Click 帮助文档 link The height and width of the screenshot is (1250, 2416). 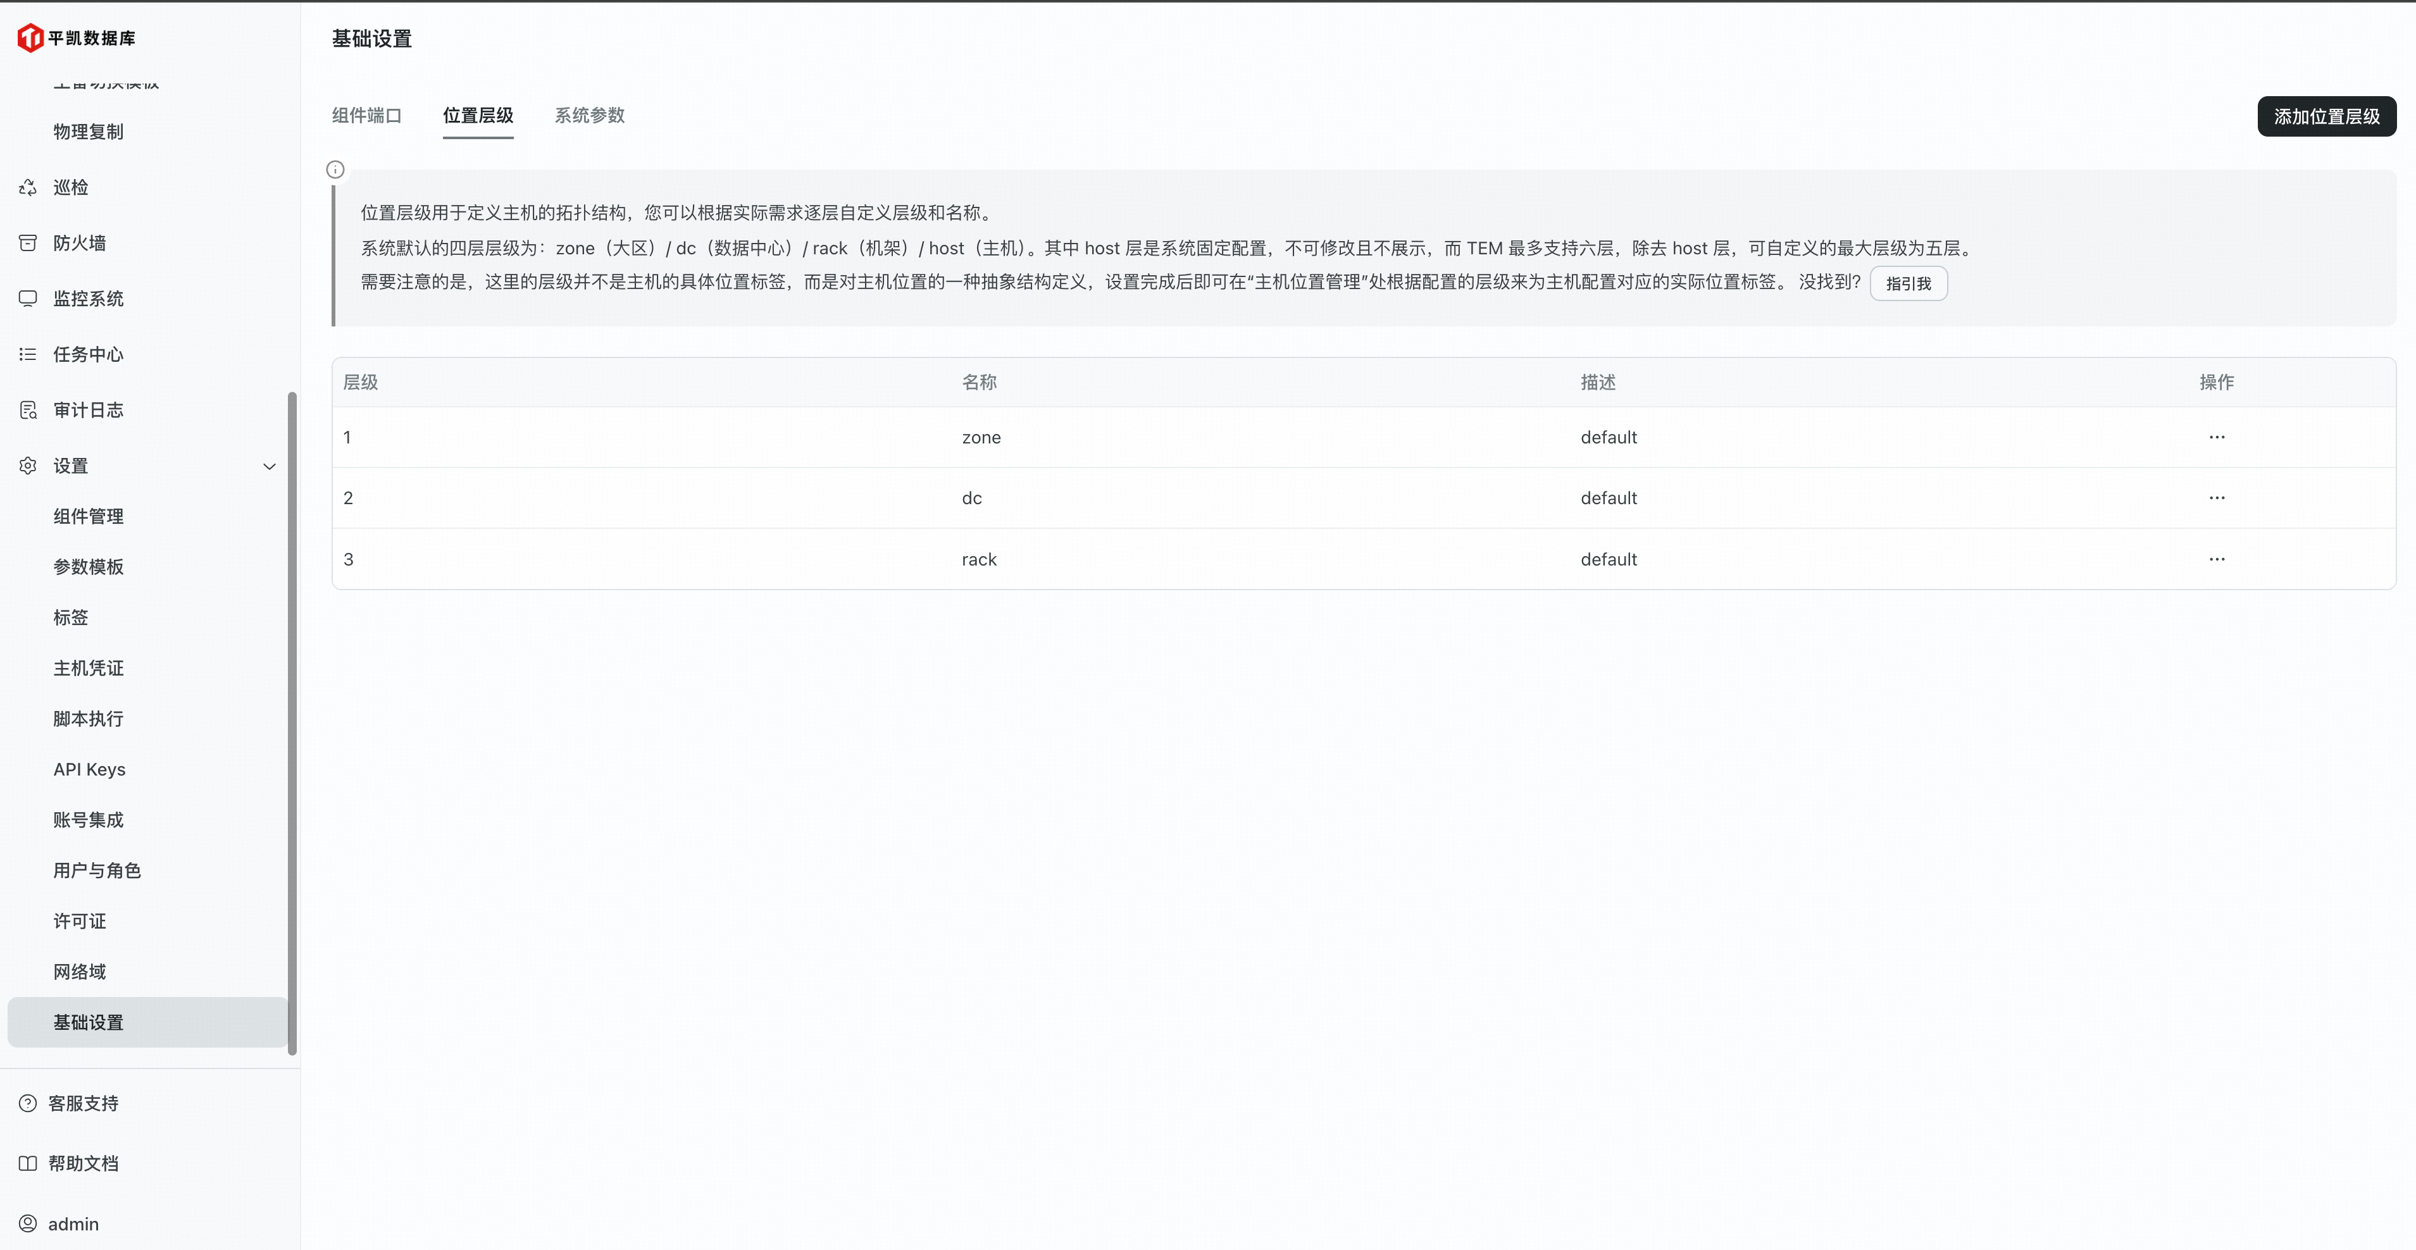click(84, 1164)
